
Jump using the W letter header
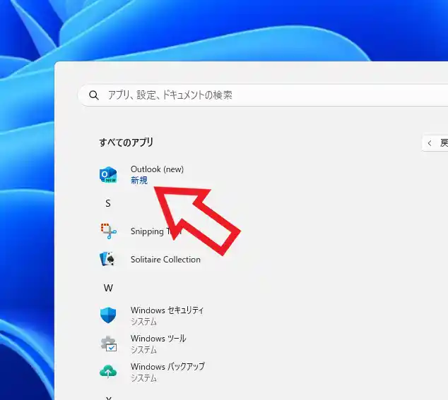click(108, 288)
